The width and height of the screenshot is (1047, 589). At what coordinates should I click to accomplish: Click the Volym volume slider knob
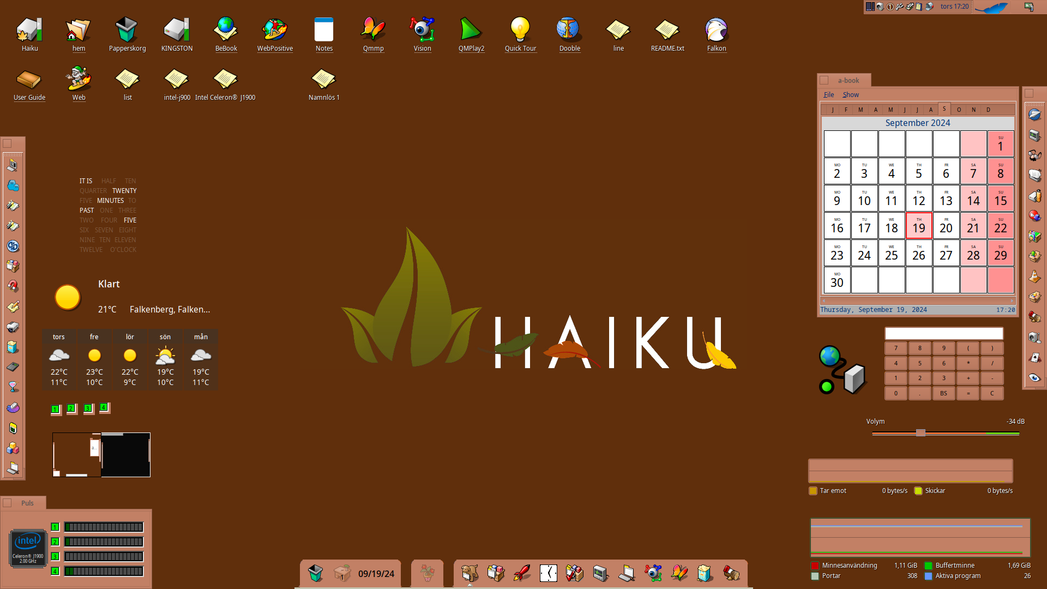[x=920, y=433]
